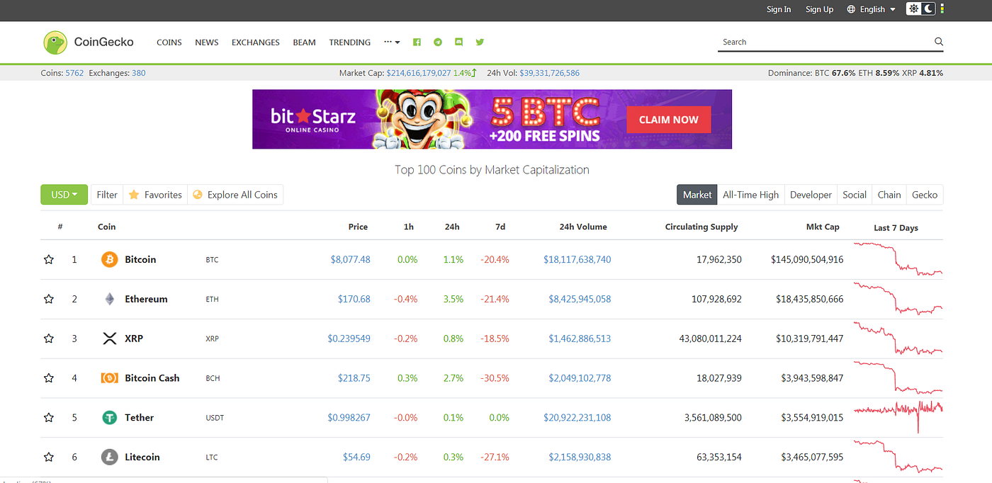Click the Bitcoin Cash logo icon
The height and width of the screenshot is (483, 992).
coord(109,378)
